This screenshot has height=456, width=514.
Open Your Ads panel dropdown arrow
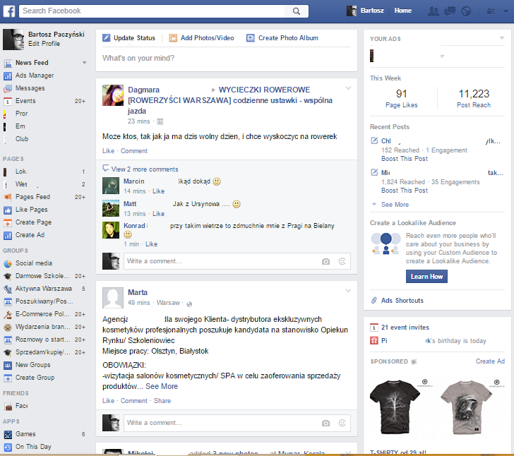pos(501,38)
